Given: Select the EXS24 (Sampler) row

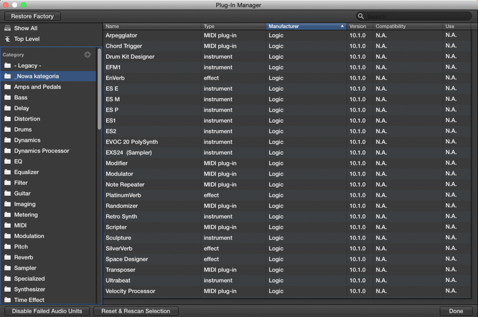Looking at the screenshot, I should click(287, 153).
